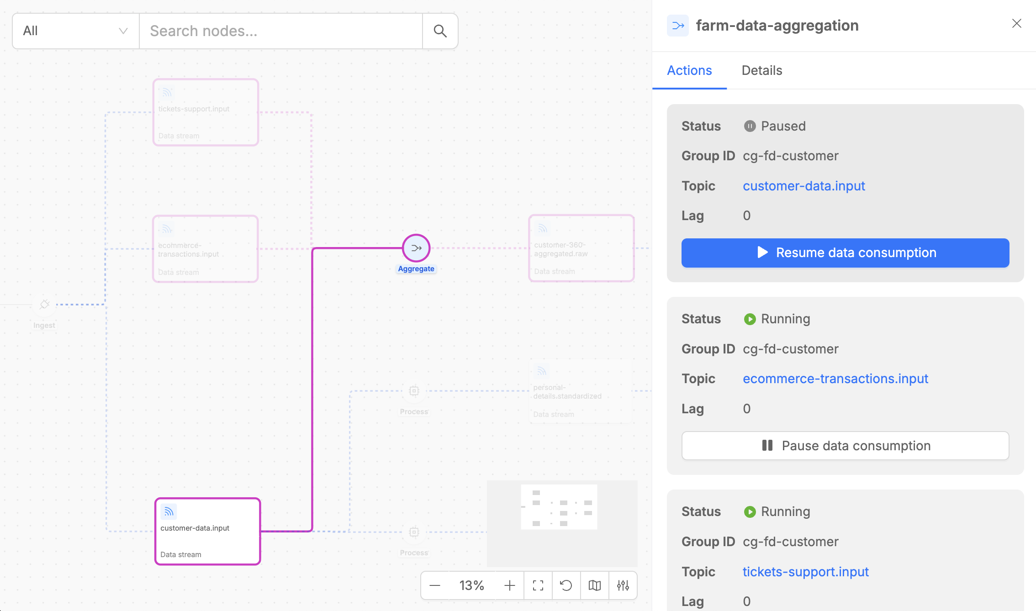Select the Aggregate node icon
The width and height of the screenshot is (1036, 611).
tap(416, 248)
